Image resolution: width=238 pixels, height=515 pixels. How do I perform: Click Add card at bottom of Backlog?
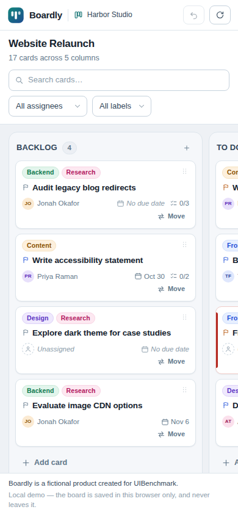pyautogui.click(x=45, y=463)
